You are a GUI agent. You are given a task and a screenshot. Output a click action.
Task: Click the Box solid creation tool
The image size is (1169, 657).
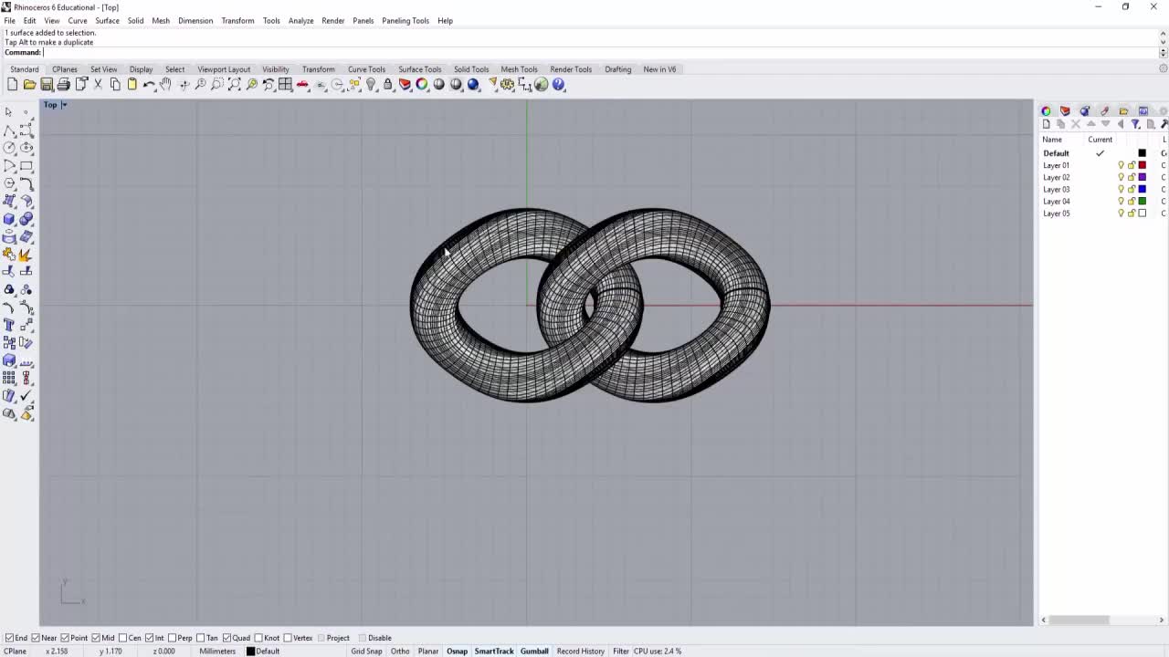[x=9, y=219]
